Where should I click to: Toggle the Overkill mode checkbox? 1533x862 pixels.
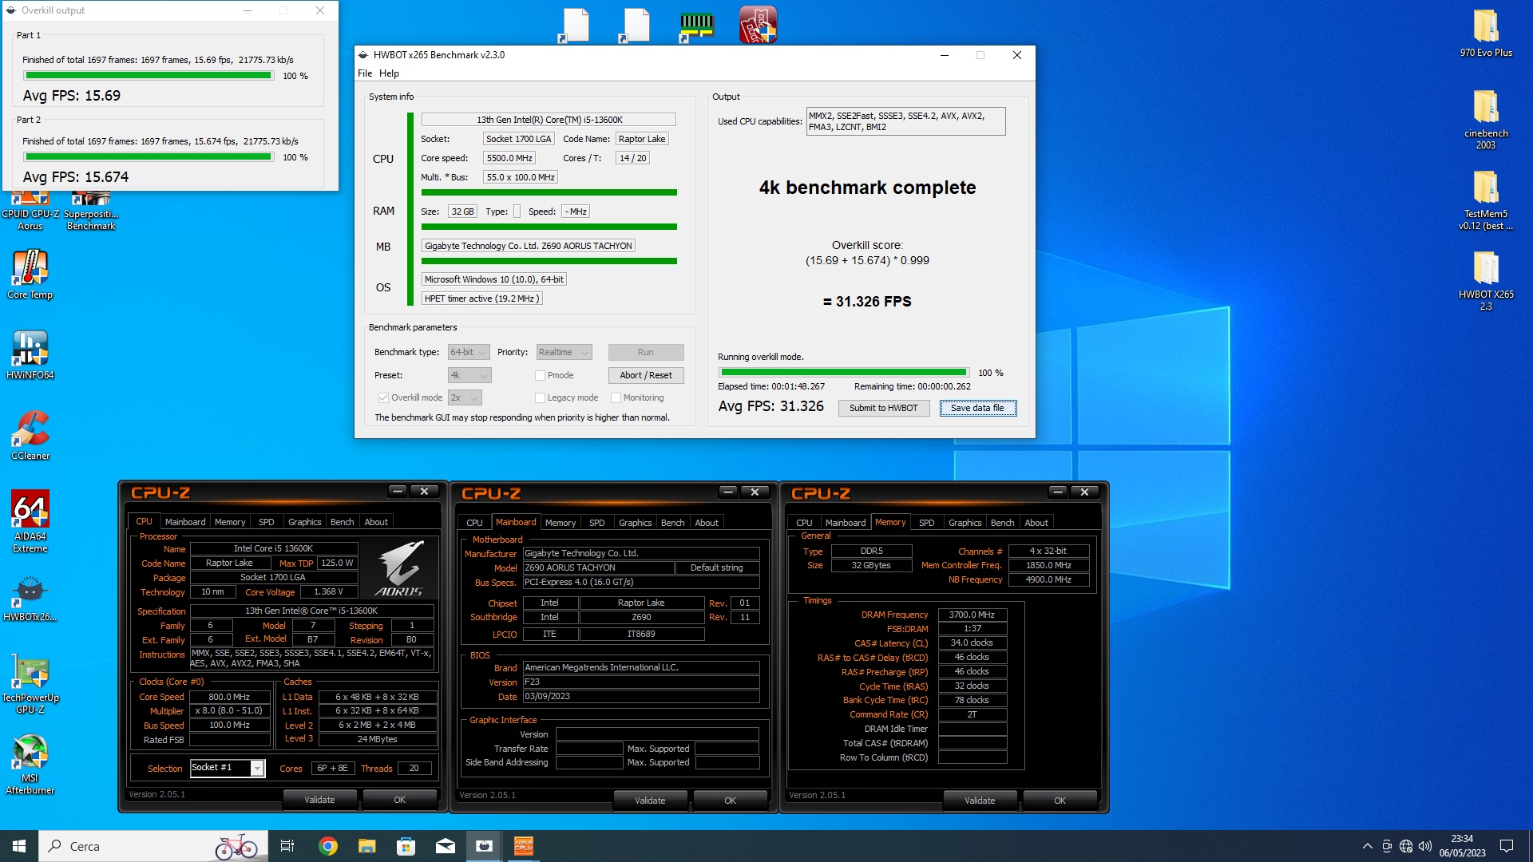click(383, 397)
